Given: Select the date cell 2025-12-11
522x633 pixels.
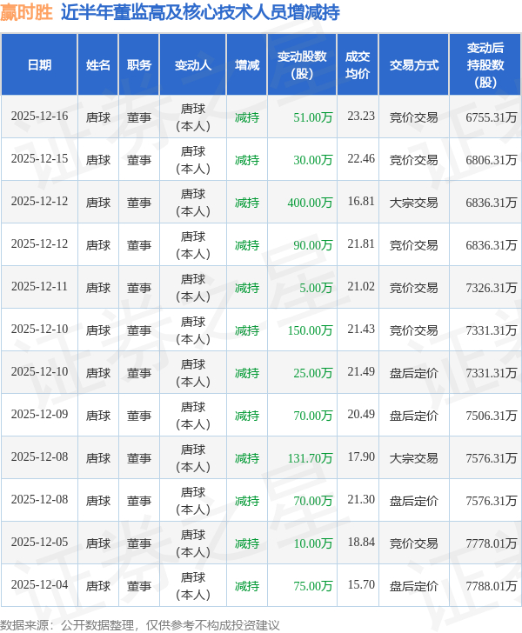Looking at the screenshot, I should click(40, 287).
